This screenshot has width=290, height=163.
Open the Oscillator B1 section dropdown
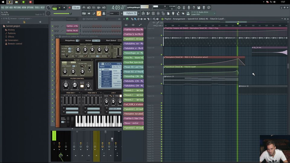click(110, 44)
